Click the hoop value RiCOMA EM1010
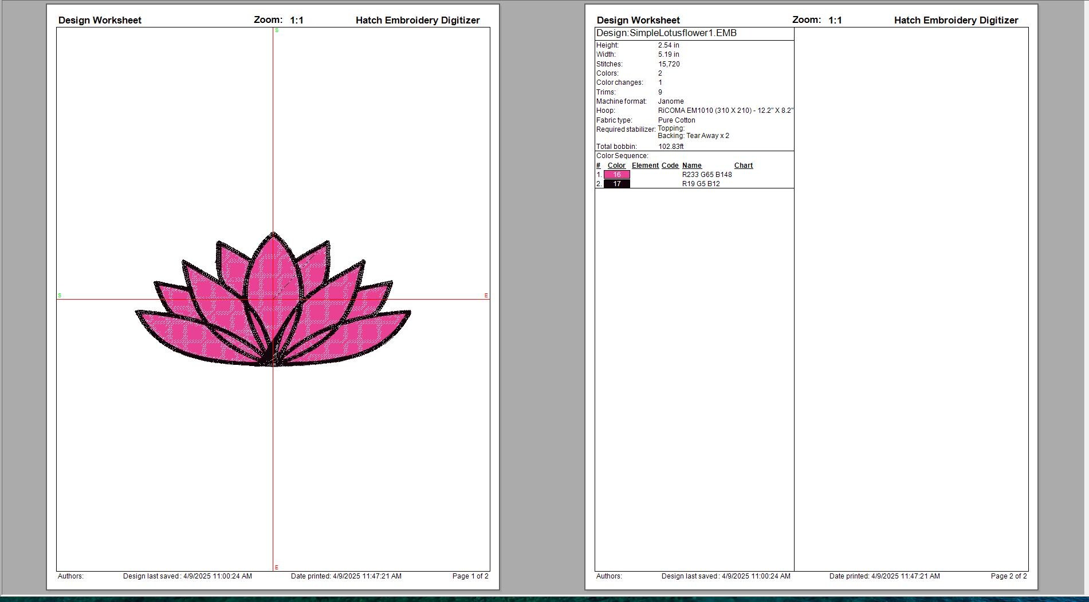 click(726, 111)
